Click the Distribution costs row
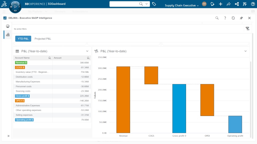Image resolution: width=257 pixels, height=144 pixels. (x=52, y=77)
